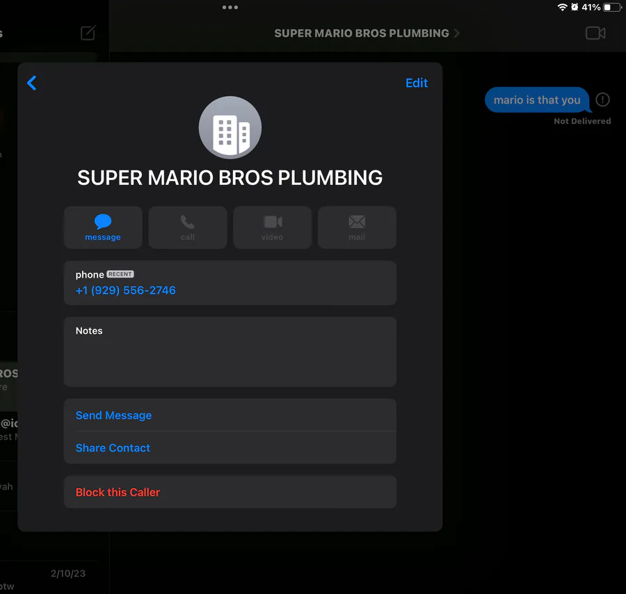This screenshot has height=594, width=626.
Task: Open the conversation dated 2/10/23
Action: coord(49,577)
